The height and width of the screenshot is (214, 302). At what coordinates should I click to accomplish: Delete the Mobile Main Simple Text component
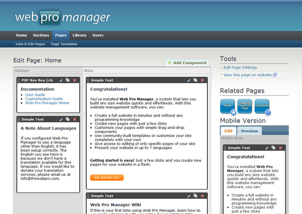(280, 148)
